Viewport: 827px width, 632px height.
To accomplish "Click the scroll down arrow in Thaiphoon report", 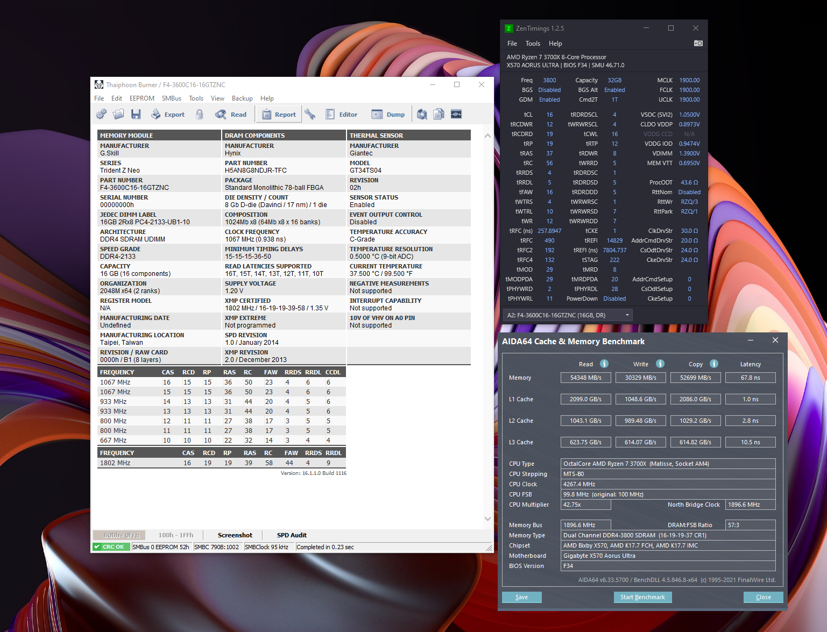I will click(x=487, y=519).
